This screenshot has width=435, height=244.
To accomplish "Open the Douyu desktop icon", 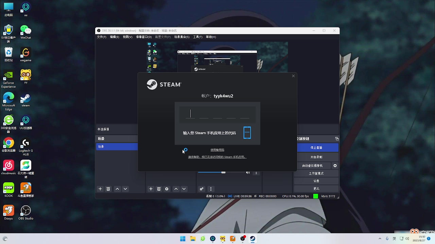I will (x=8, y=212).
